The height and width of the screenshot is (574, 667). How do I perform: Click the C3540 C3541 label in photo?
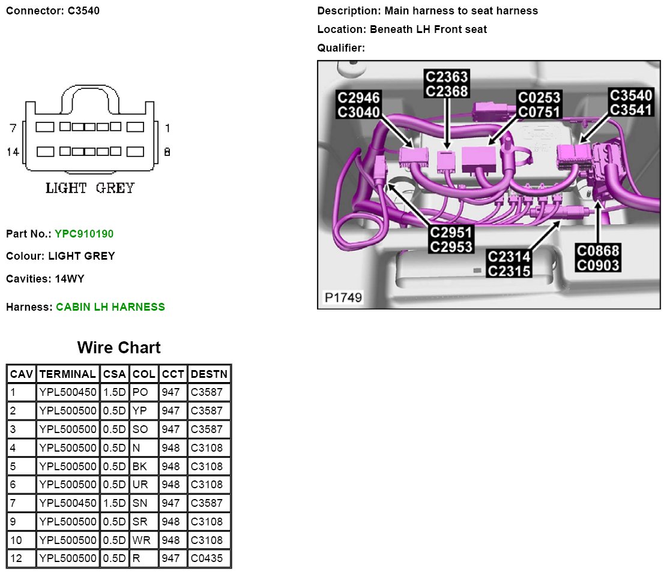coord(630,103)
